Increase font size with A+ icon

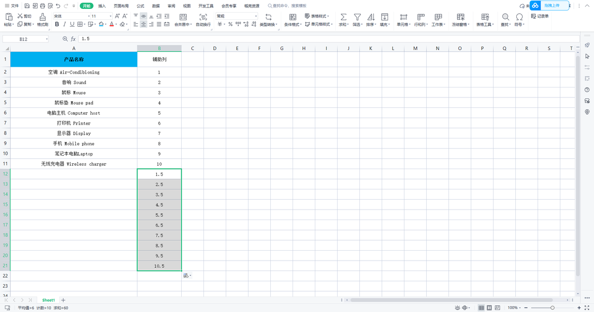click(x=117, y=16)
